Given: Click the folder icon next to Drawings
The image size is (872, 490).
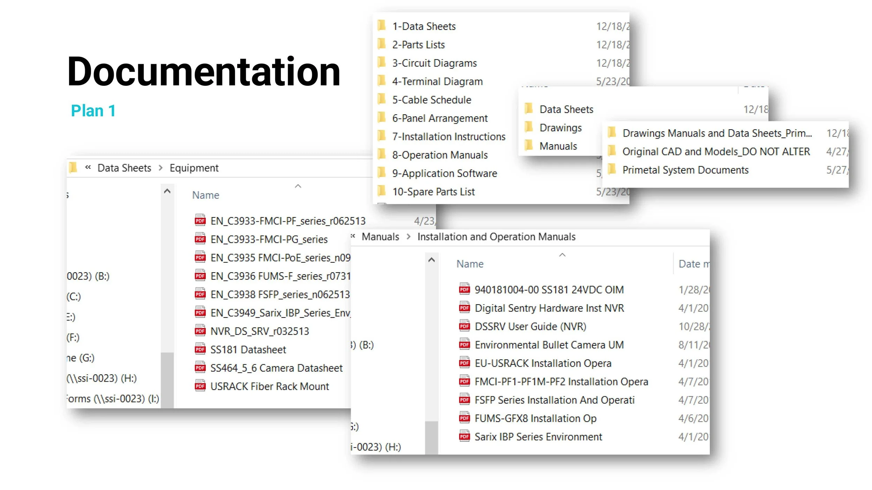Looking at the screenshot, I should [x=529, y=127].
